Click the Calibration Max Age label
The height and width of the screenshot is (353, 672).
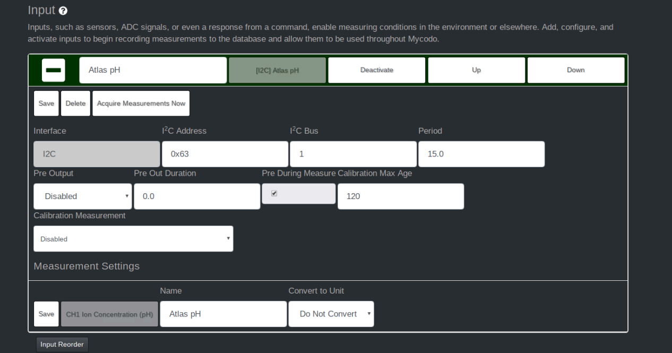click(x=375, y=173)
